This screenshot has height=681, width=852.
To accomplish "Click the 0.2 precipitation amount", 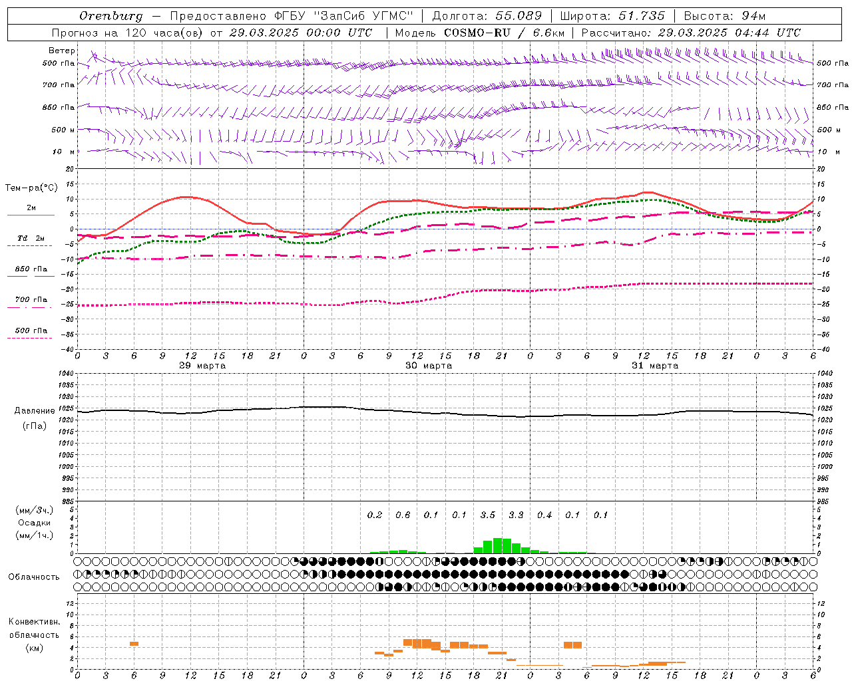I will (375, 515).
